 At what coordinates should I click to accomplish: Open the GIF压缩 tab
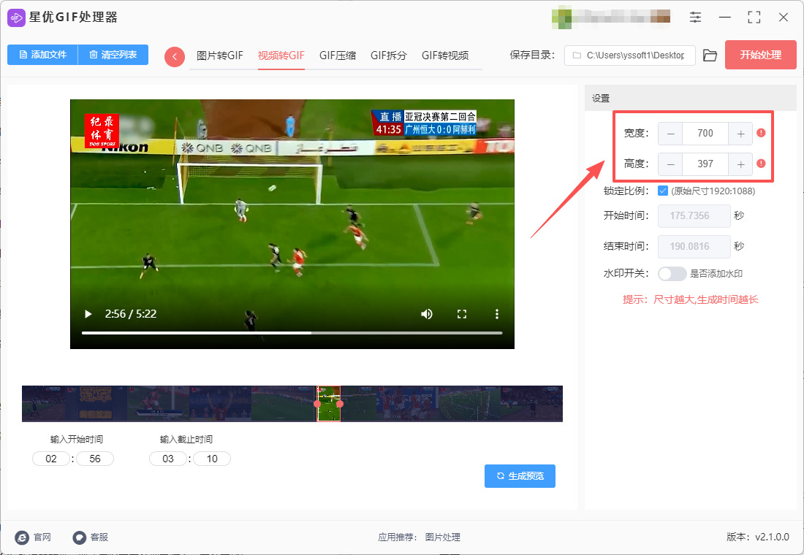[x=338, y=55]
